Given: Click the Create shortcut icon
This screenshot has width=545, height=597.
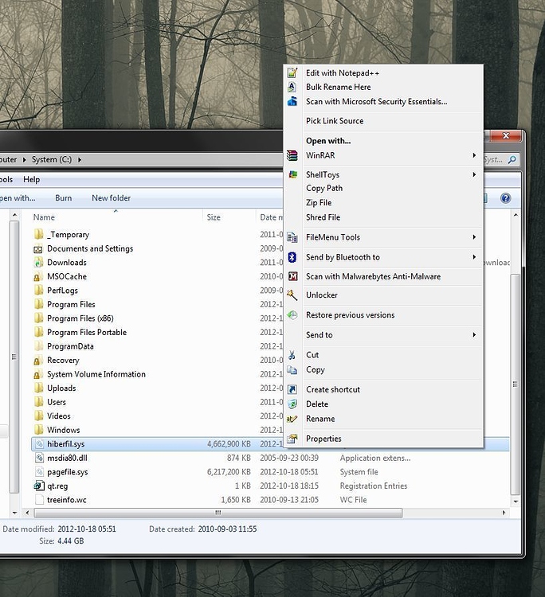Looking at the screenshot, I should pos(292,389).
